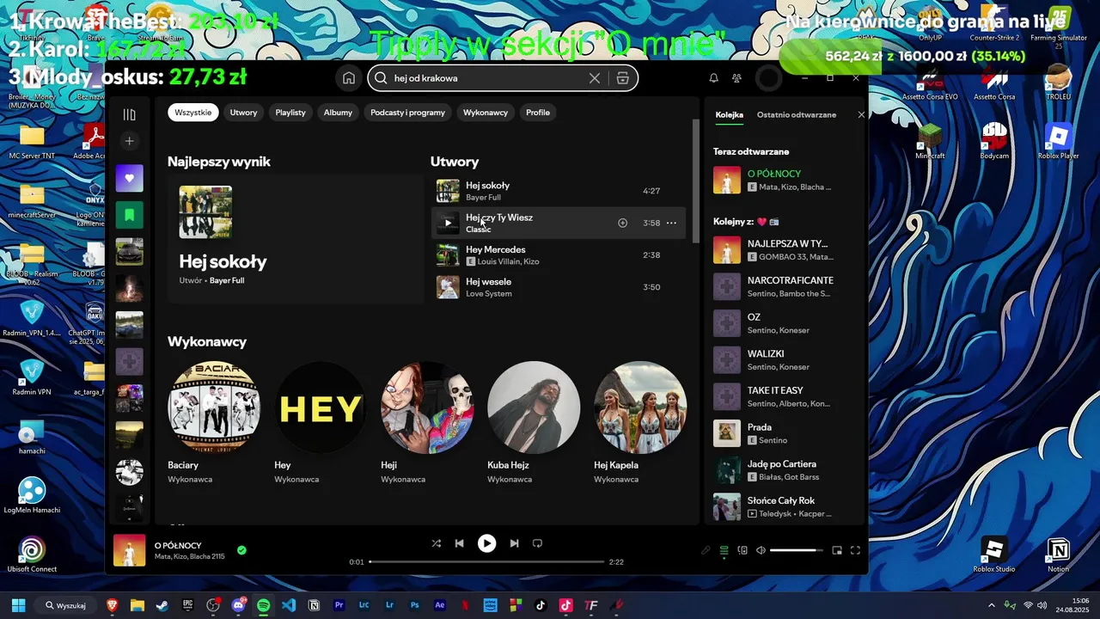The image size is (1100, 619).
Task: Enter full screen view icon
Action: click(x=855, y=550)
